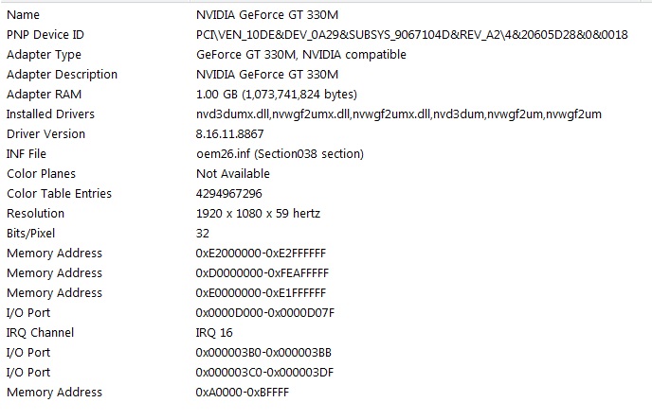This screenshot has height=420, width=652.
Task: Click the Color Table Entries label
Action: (x=60, y=194)
